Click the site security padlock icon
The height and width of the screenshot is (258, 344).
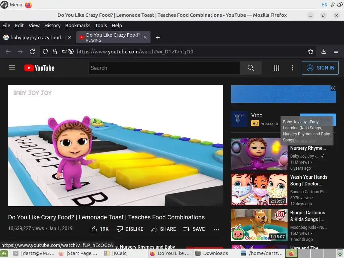pyautogui.click(x=55, y=51)
